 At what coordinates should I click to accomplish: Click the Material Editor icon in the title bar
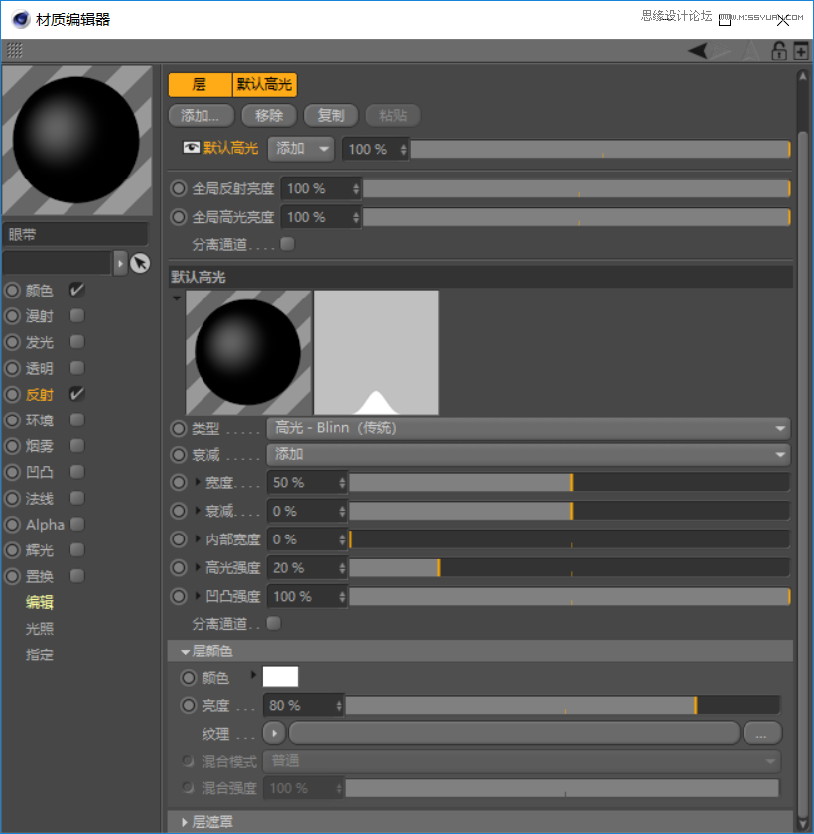[x=20, y=18]
